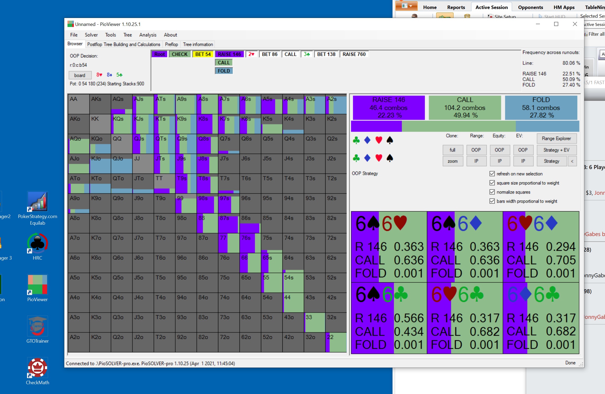Select the AA cell in the range grid
This screenshot has height=394, width=605.
[79, 104]
